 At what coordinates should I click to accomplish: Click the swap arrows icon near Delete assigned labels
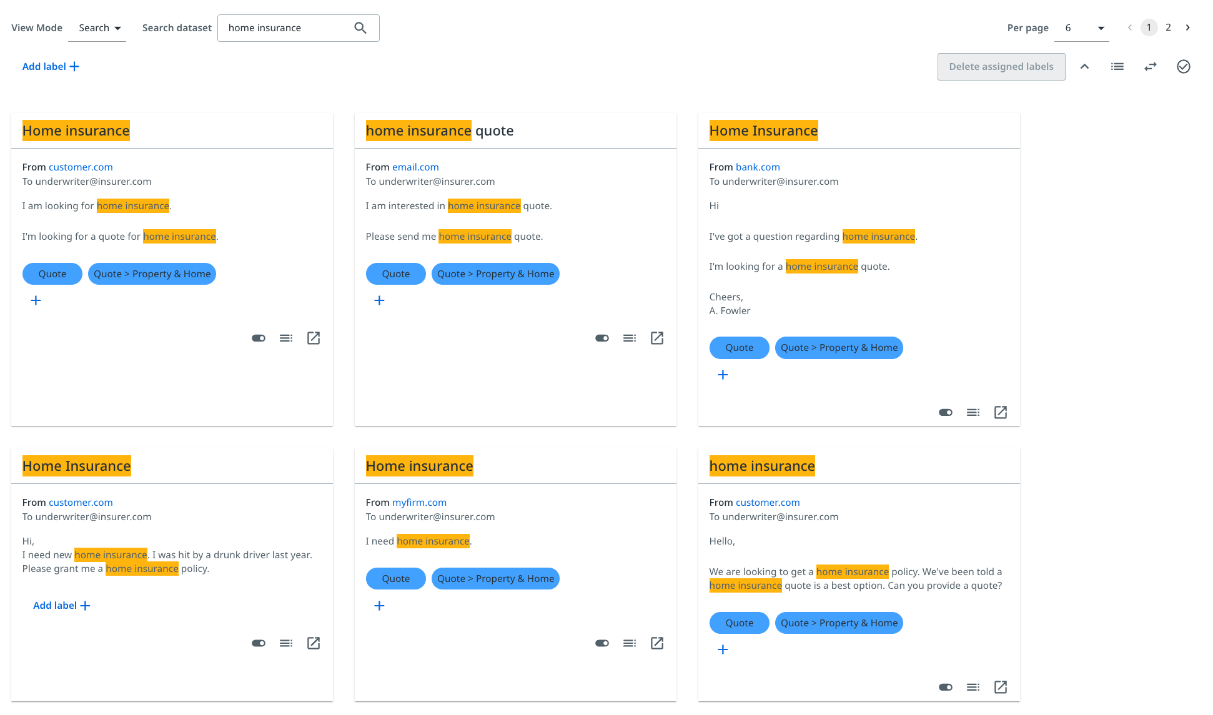[x=1151, y=66]
